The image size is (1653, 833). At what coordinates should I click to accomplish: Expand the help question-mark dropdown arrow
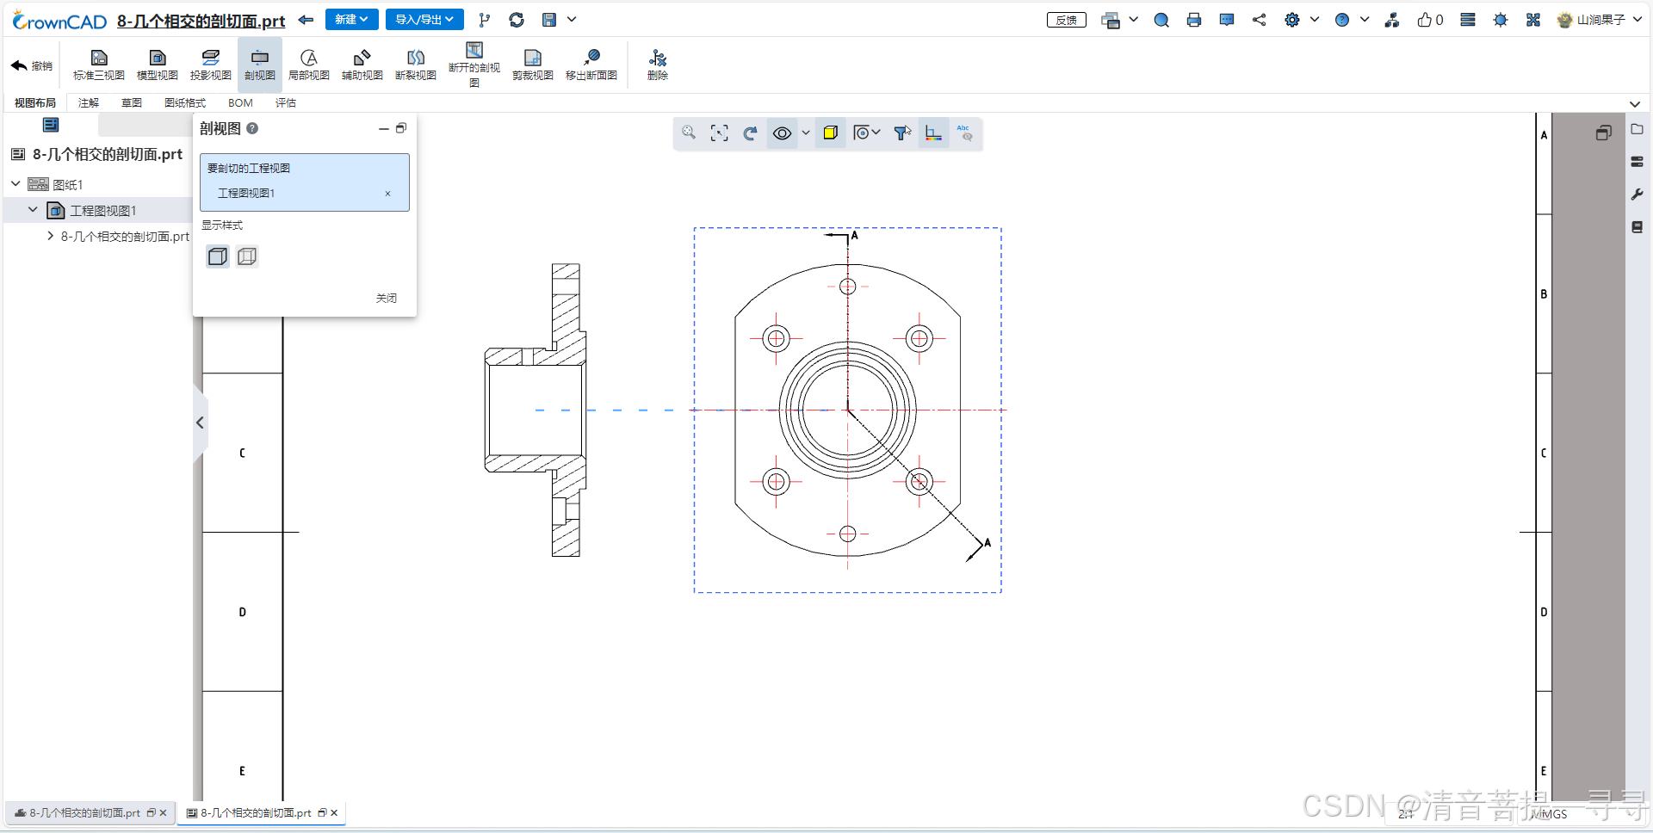coord(1365,19)
